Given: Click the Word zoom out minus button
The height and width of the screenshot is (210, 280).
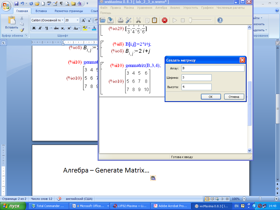Looking at the screenshot, I should tap(244, 199).
